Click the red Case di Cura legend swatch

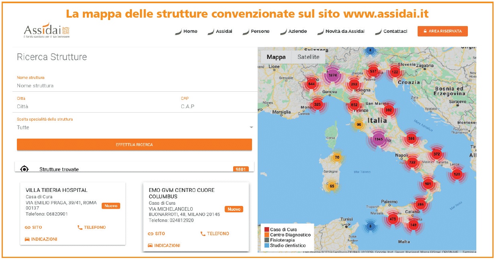266,230
